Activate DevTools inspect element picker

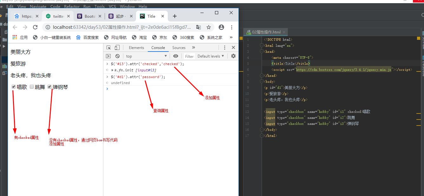[109, 47]
